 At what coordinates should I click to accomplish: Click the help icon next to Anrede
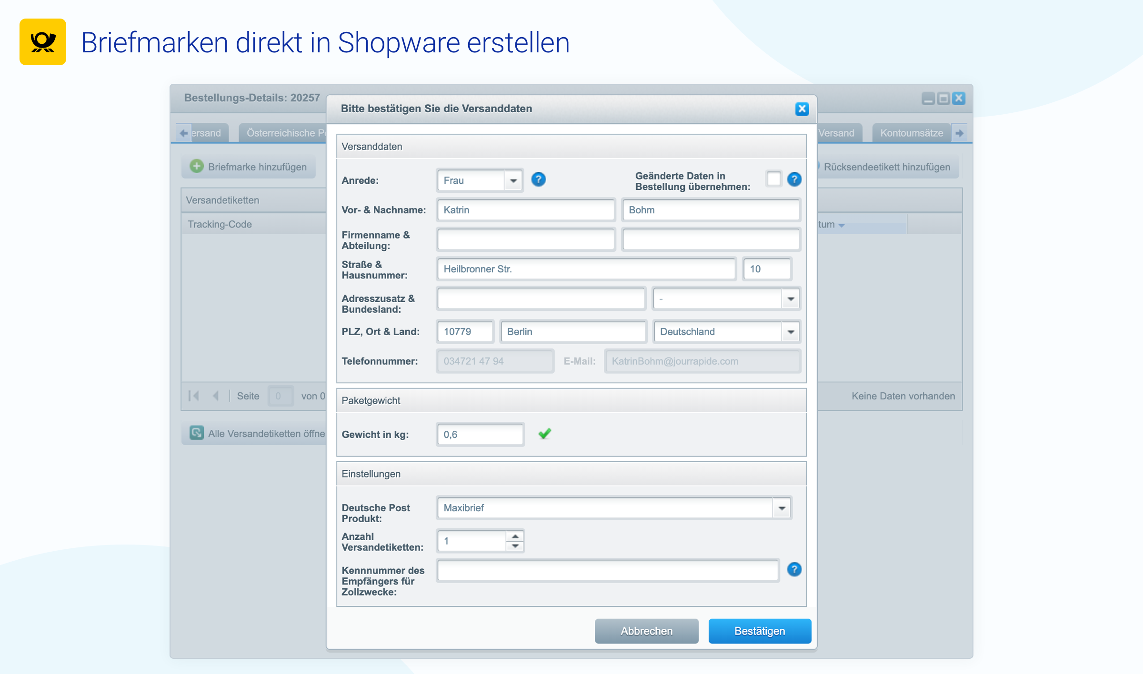click(538, 180)
